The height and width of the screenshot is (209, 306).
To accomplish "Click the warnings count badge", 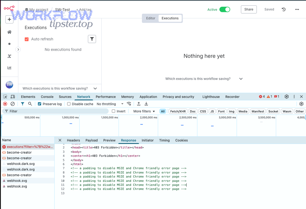I will (x=269, y=97).
